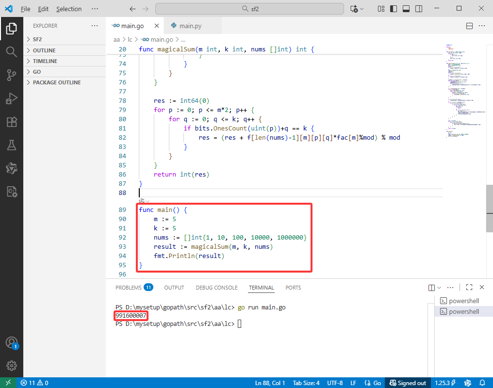Close the bottom panel
The height and width of the screenshot is (388, 493).
click(x=482, y=287)
